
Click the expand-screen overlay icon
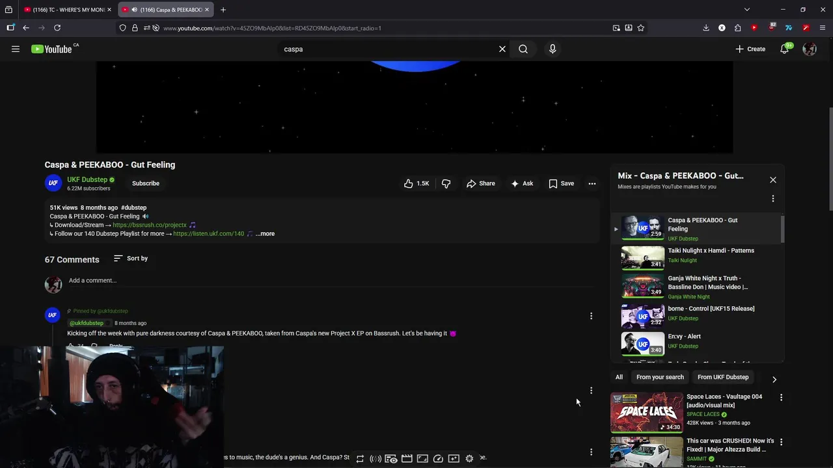pos(422,458)
